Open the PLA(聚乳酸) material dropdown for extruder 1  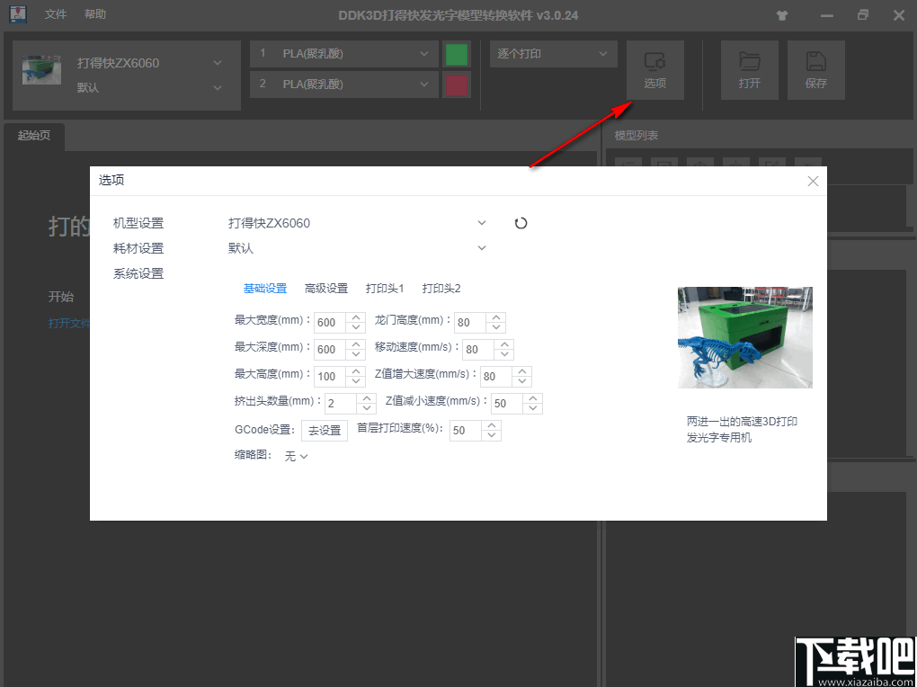click(x=343, y=54)
